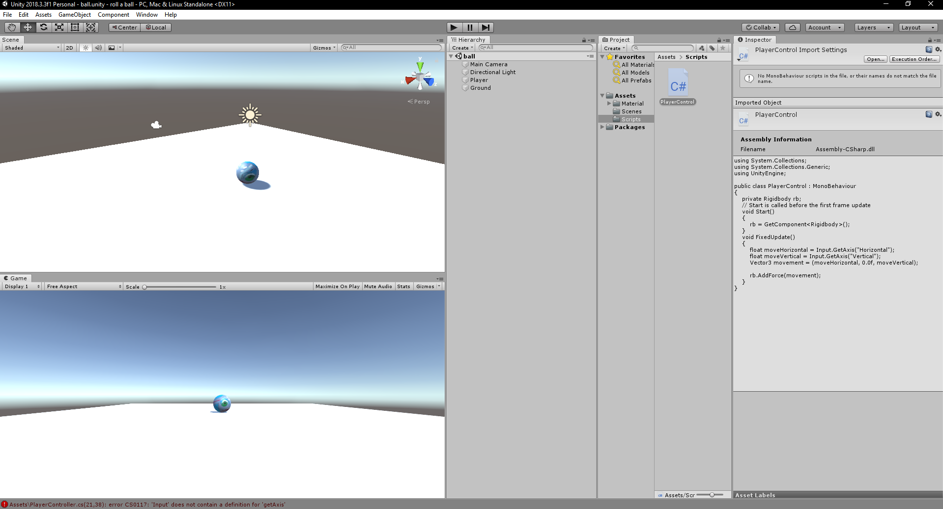Open the Layout dropdown
The height and width of the screenshot is (509, 943).
[x=918, y=27]
